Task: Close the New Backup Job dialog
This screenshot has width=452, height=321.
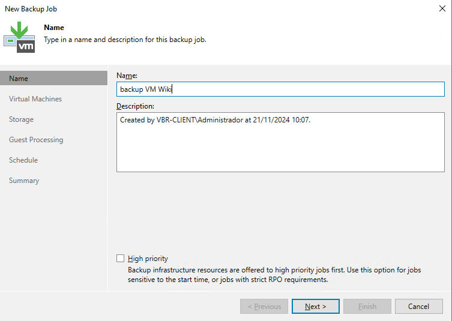Action: (x=442, y=9)
